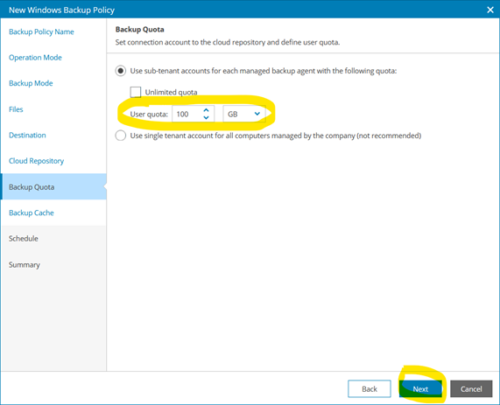Increase user quota with up arrow

click(206, 110)
